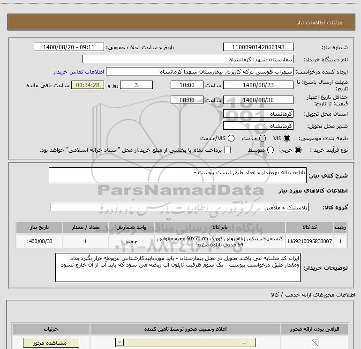361x349 pixels.
Task: Click the buyer name field بیمارستان شهدا کرمانشاه
Action: click(188, 59)
